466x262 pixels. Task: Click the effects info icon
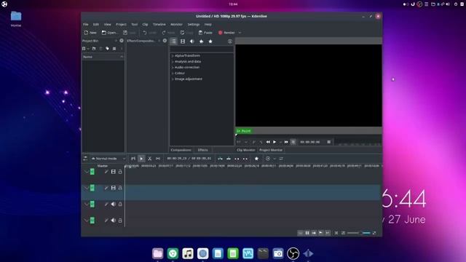pyautogui.click(x=230, y=41)
